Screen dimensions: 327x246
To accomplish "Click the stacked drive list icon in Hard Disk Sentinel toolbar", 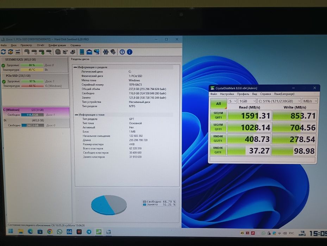I will pos(18,52).
